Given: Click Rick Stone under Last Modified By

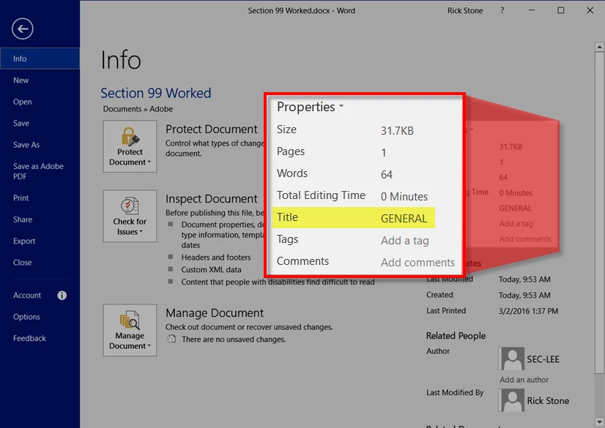Looking at the screenshot, I should tap(548, 401).
